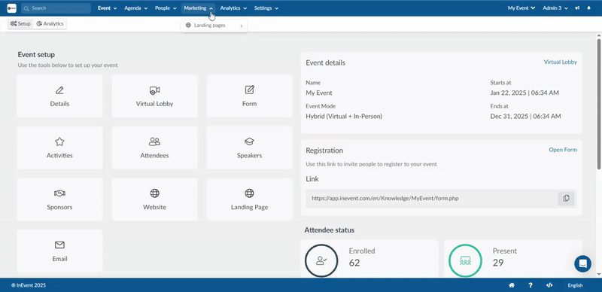Click the Open Form link
Image resolution: width=602 pixels, height=292 pixels.
pyautogui.click(x=563, y=150)
